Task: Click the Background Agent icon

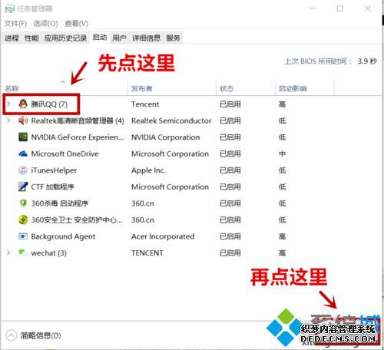Action: click(23, 236)
